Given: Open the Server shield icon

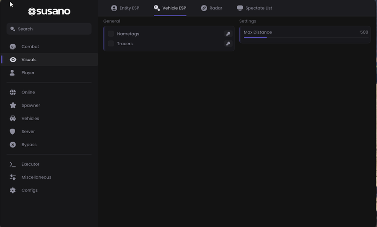Looking at the screenshot, I should click(x=13, y=132).
